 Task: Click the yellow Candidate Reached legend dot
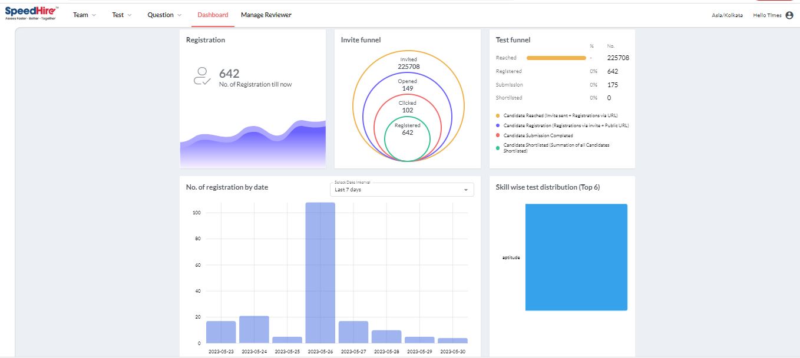pyautogui.click(x=498, y=116)
